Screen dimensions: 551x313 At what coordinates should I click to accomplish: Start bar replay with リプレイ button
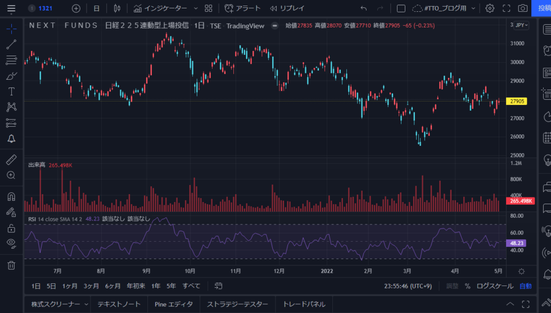(287, 8)
